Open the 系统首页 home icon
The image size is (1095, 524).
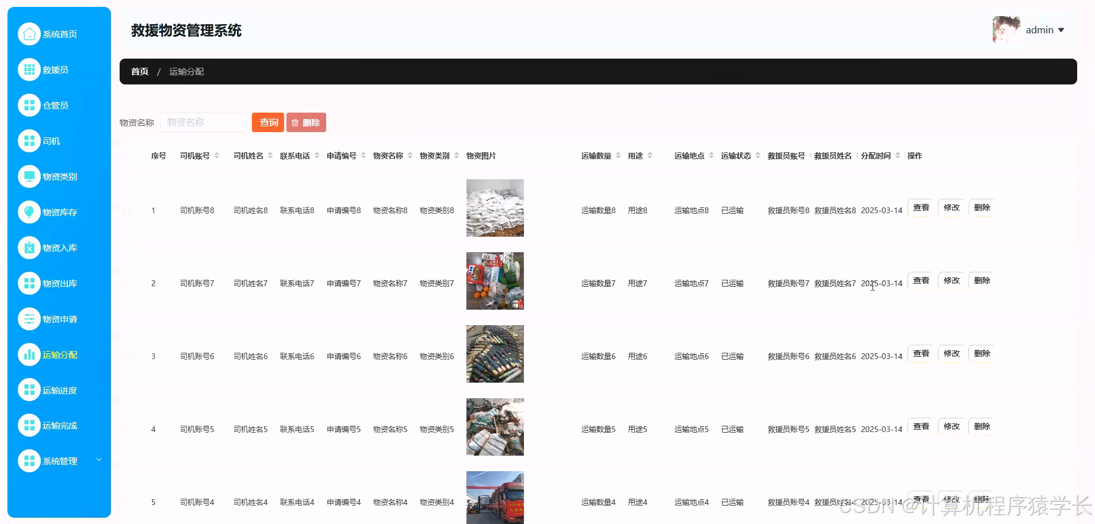coord(29,34)
